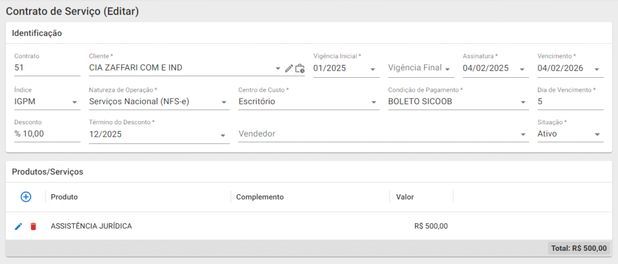Edit the ASSISTÊNCIA JURÍDICA row
Screen dimensions: 618x264
pyautogui.click(x=19, y=226)
